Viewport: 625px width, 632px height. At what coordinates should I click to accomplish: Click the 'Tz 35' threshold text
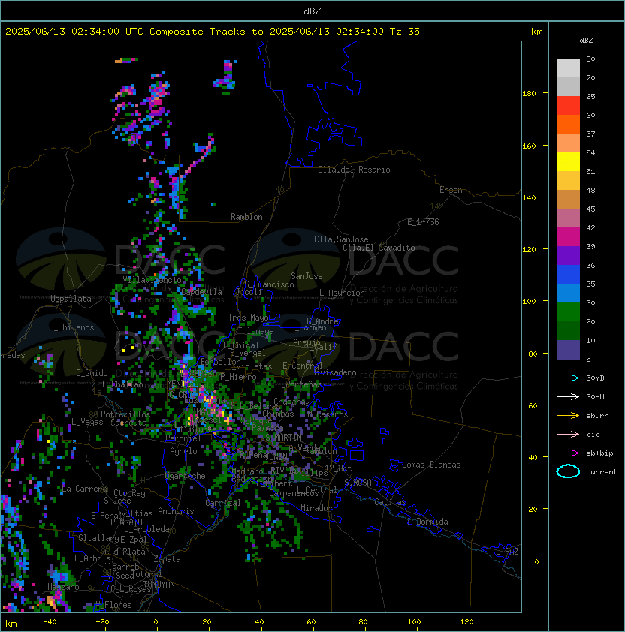pyautogui.click(x=405, y=32)
